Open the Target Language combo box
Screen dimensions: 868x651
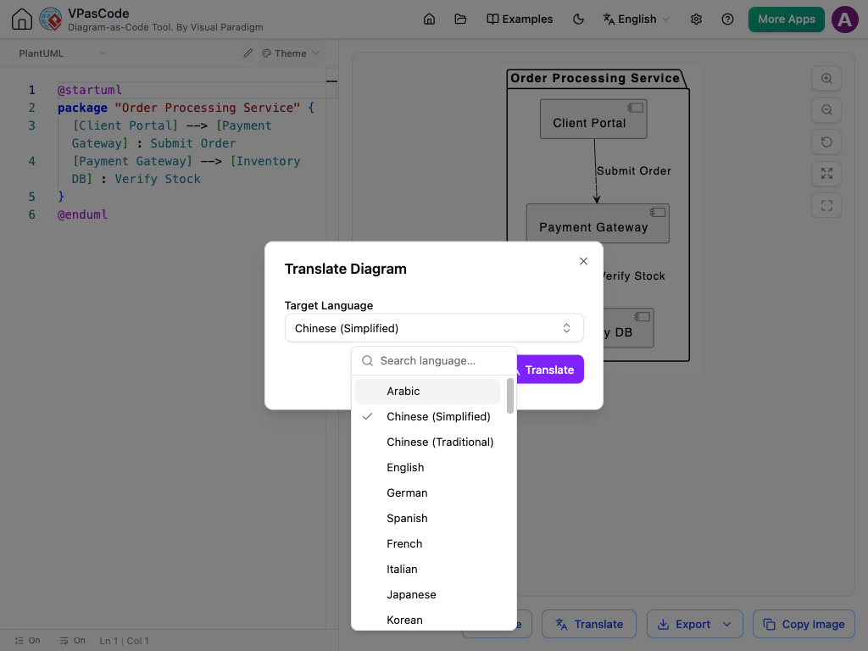pos(434,328)
